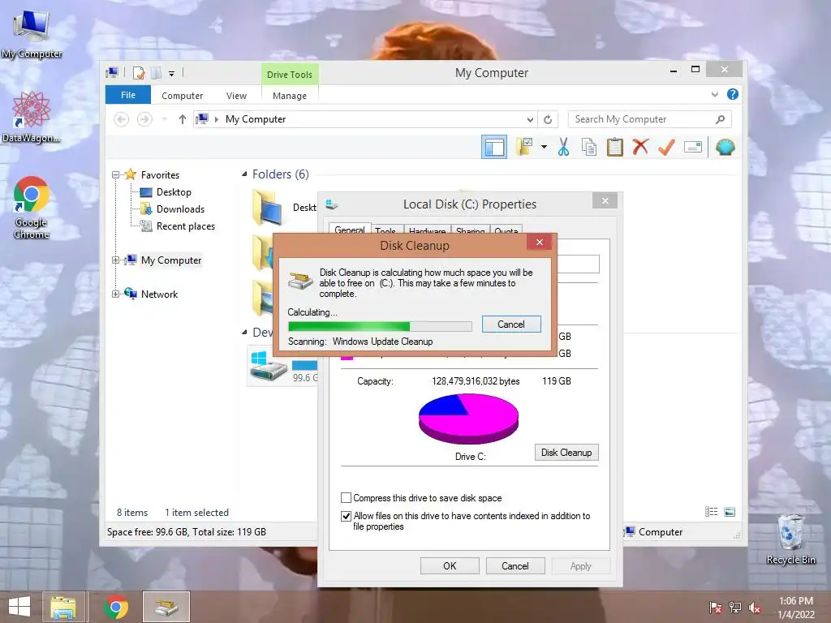
Task: Click the Refresh button in address bar
Action: click(548, 119)
